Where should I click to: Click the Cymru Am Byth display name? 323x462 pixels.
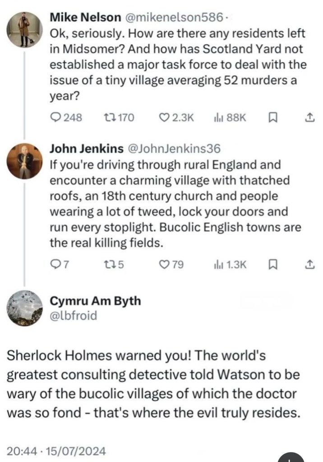pos(95,300)
